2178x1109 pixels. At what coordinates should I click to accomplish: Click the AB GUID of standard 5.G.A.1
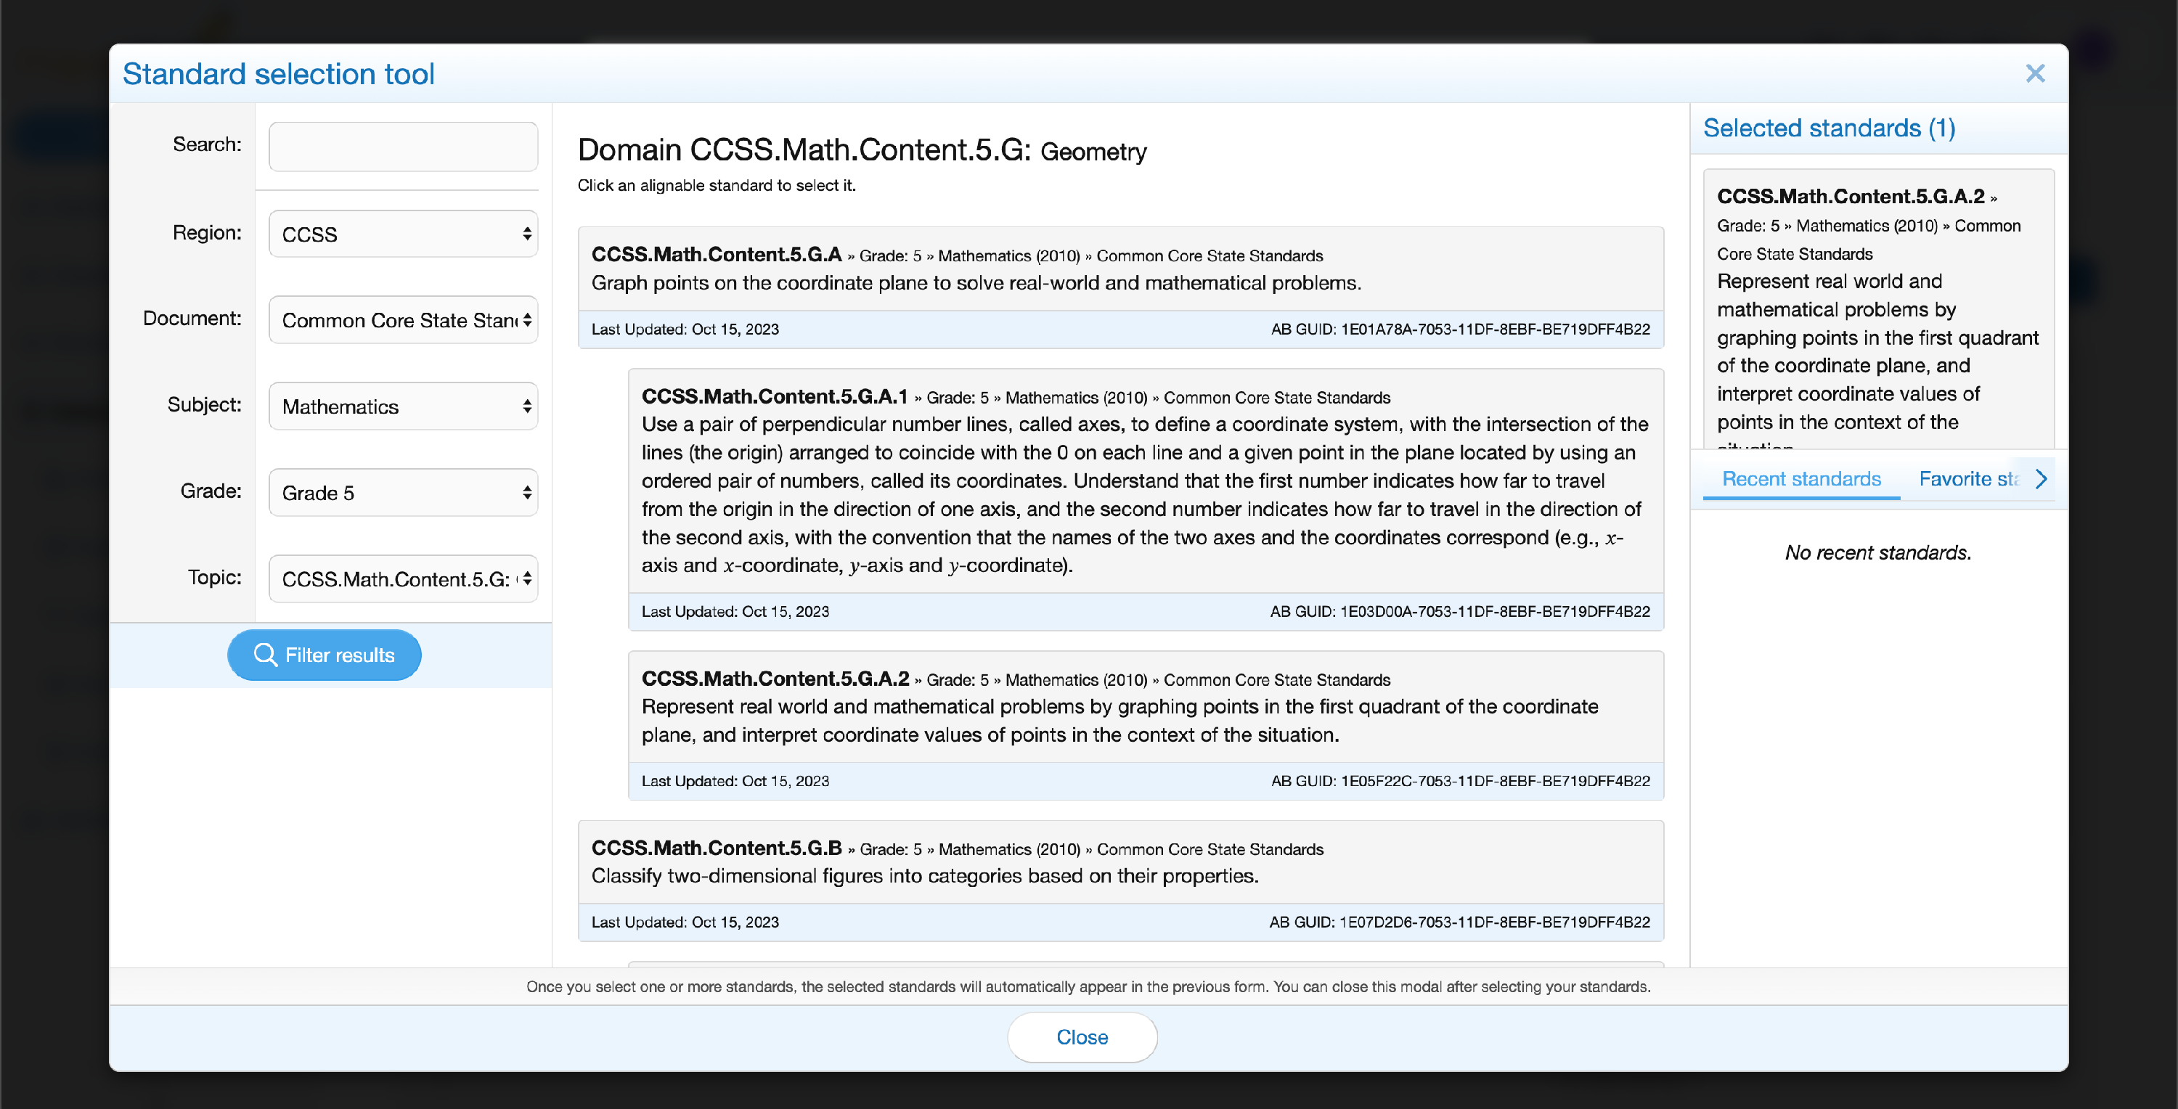click(x=1460, y=612)
